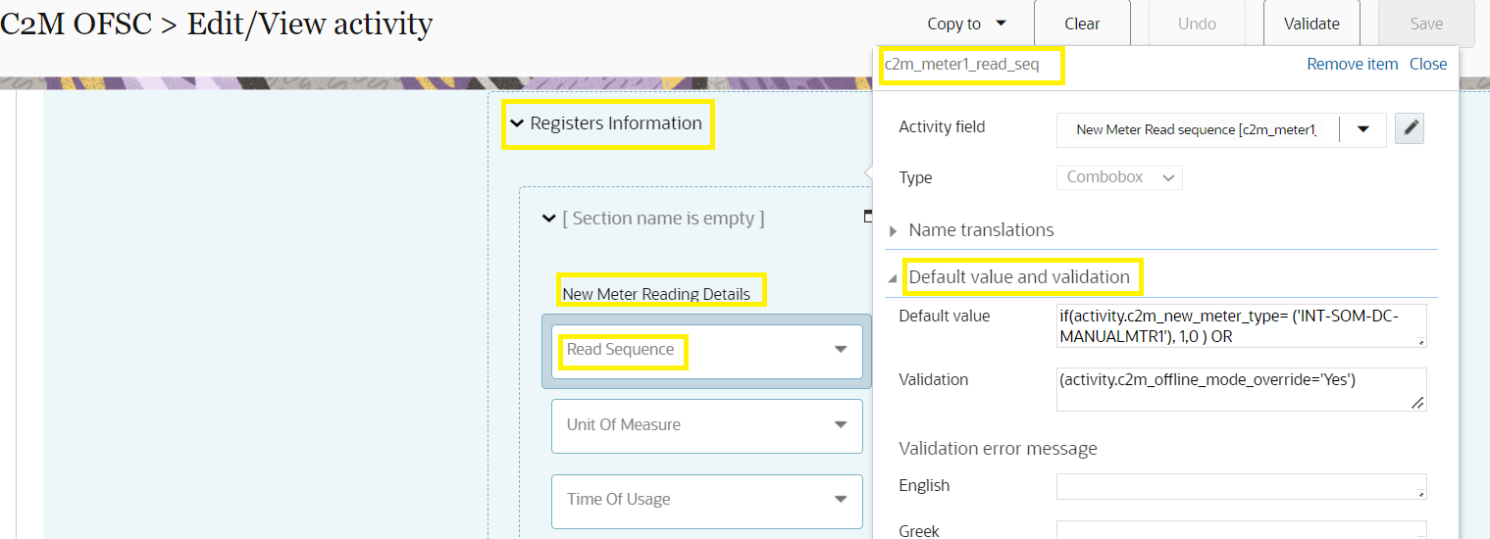1490x539 pixels.
Task: Expand the Name translations section
Action: pos(892,230)
